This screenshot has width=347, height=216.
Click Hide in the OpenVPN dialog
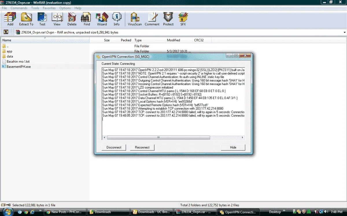[233, 147]
